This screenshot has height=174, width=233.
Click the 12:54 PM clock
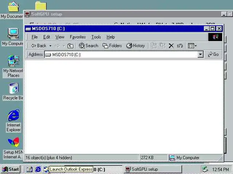click(221, 169)
